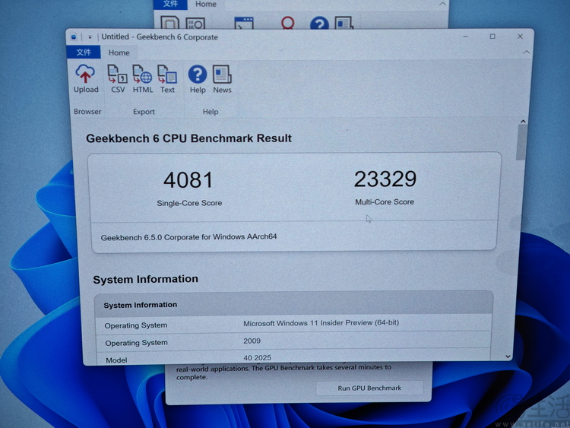This screenshot has width=570, height=428.
Task: Click the scrollbar up arrow
Action: pos(522,121)
